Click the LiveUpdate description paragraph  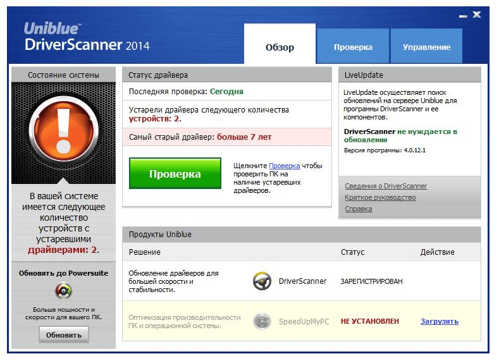(x=400, y=105)
